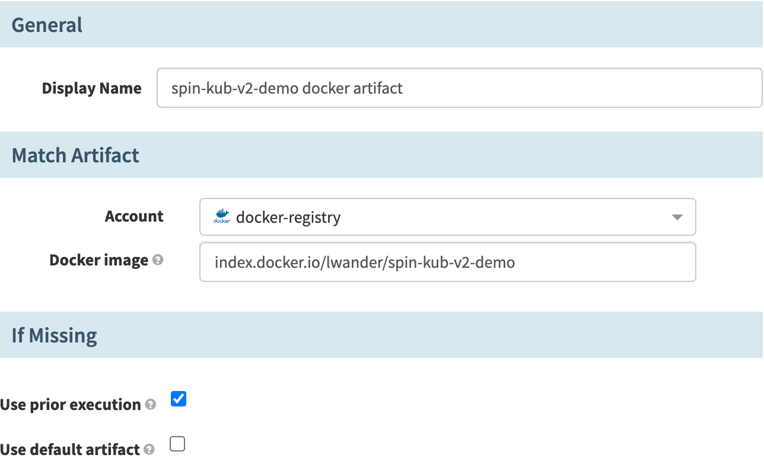Click the If Missing section header
The image size is (764, 474).
[x=55, y=335]
